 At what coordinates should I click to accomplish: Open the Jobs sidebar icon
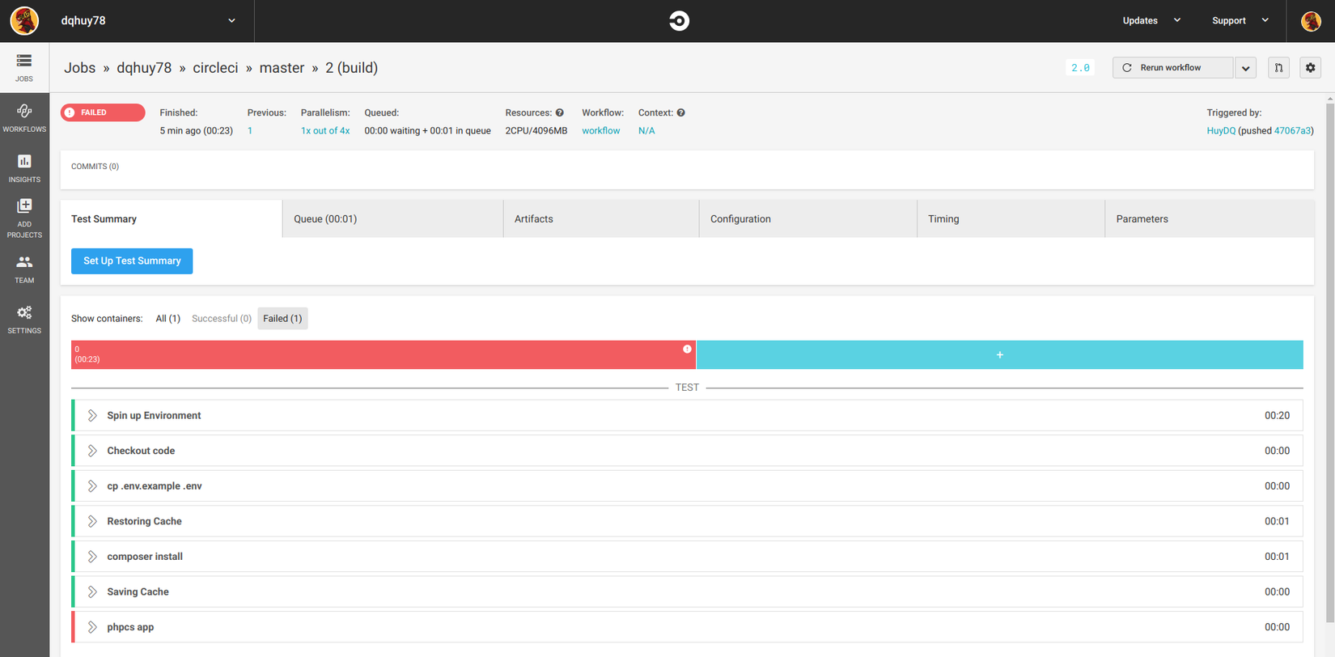coord(24,67)
